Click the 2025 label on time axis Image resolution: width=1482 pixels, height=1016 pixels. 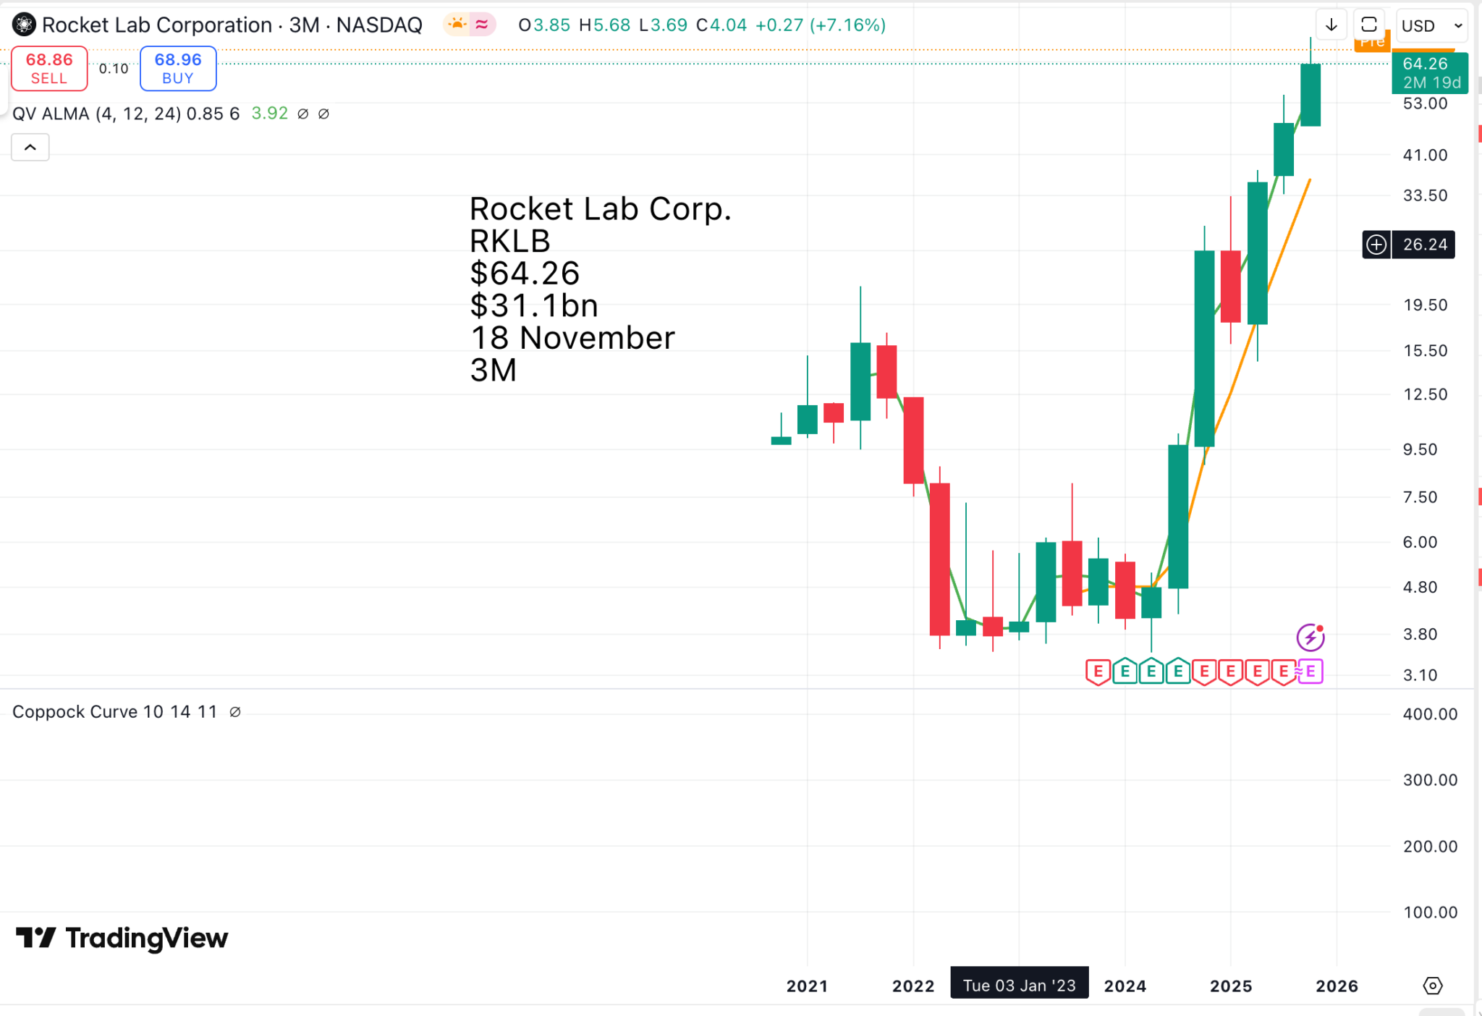[1231, 986]
